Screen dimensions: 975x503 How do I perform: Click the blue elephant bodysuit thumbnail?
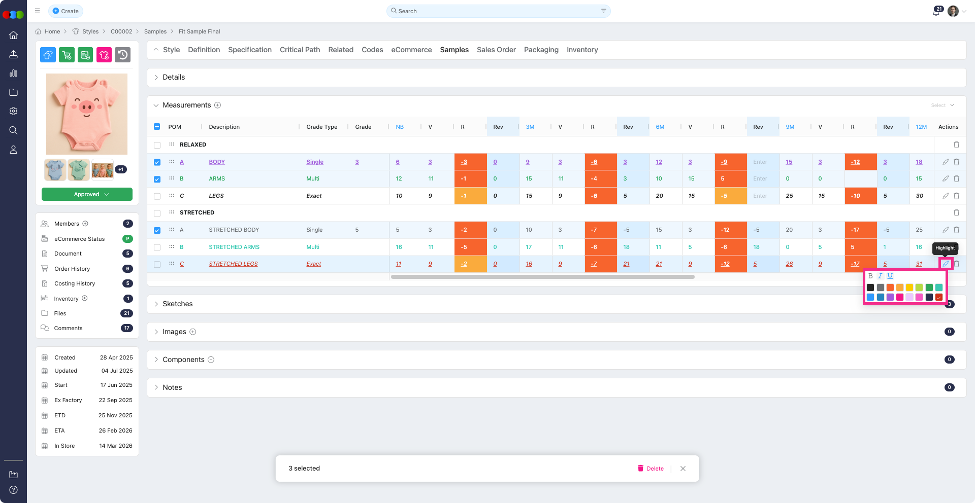[x=55, y=170]
